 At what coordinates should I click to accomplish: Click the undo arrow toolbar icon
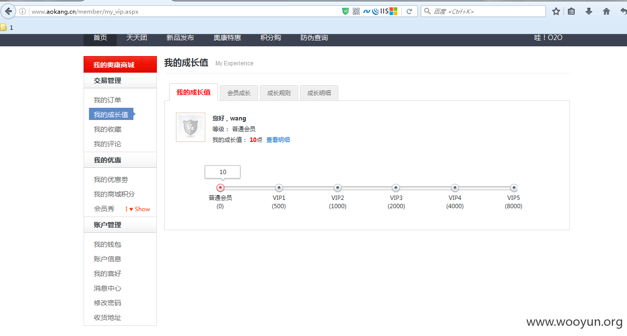pos(623,11)
